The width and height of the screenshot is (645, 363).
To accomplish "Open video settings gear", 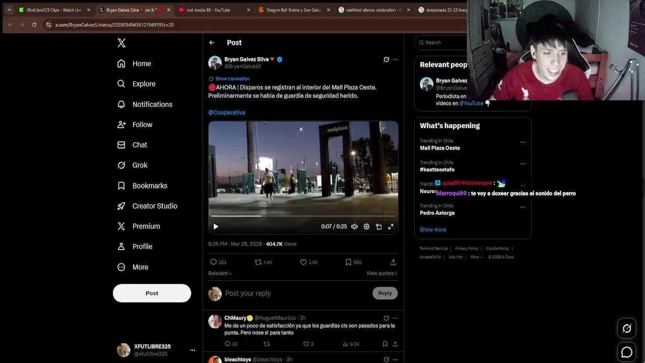I will coord(366,227).
